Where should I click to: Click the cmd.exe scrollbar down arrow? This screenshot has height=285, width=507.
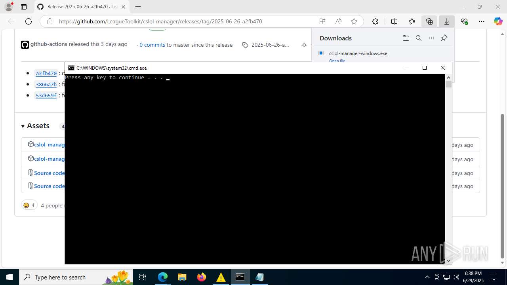coord(448,261)
